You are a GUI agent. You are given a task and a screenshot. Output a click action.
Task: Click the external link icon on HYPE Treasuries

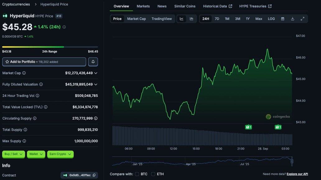point(270,6)
